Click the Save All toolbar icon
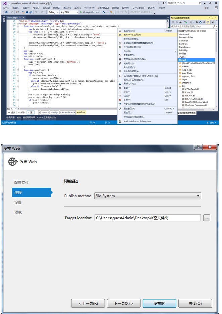222x314 pixels. 31,12
